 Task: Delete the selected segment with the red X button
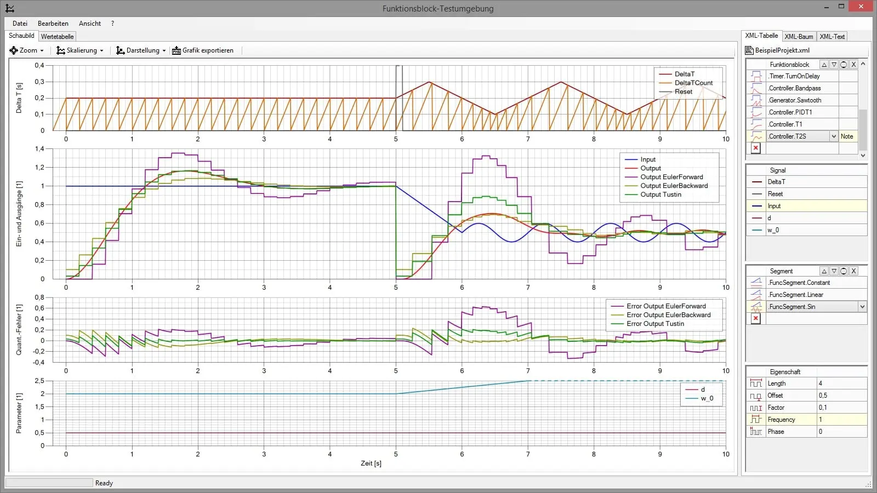coord(755,318)
